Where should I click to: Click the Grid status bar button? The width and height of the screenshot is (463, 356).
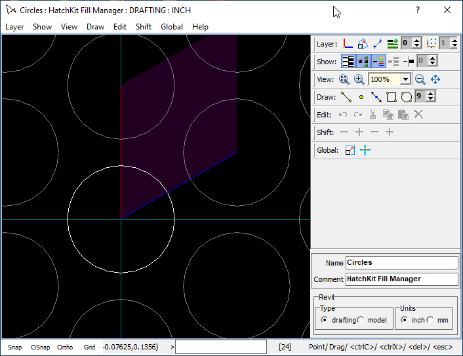(89, 347)
